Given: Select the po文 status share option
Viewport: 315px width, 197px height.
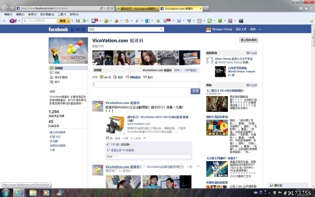Looking at the screenshot, I should click(x=106, y=77).
